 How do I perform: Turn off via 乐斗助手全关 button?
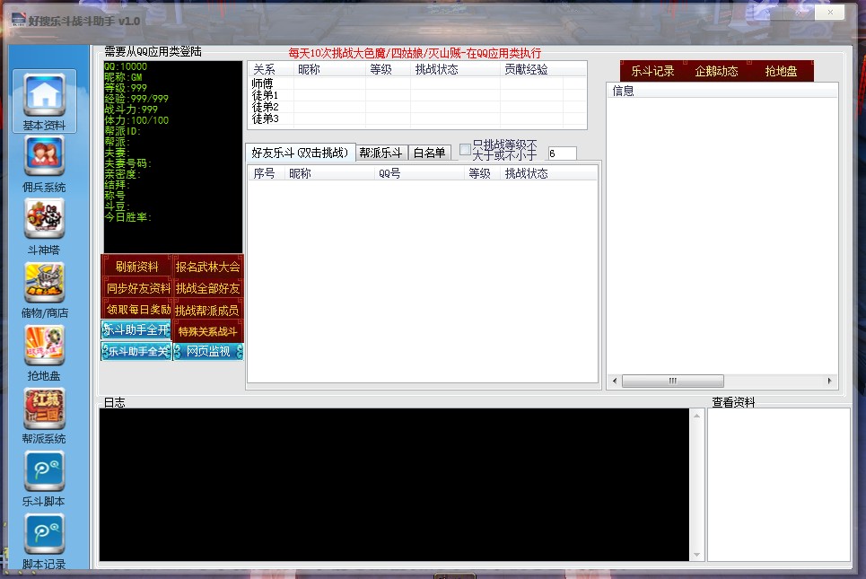(136, 351)
